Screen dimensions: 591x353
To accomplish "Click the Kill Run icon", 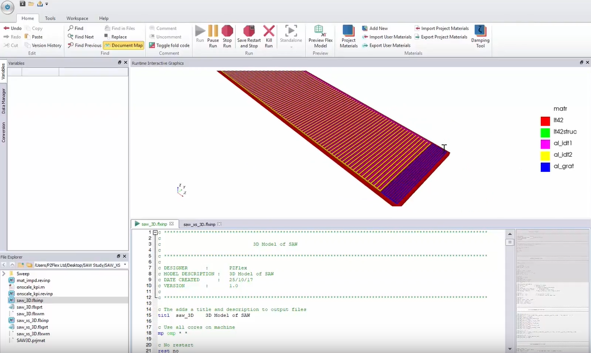I will pos(268,31).
